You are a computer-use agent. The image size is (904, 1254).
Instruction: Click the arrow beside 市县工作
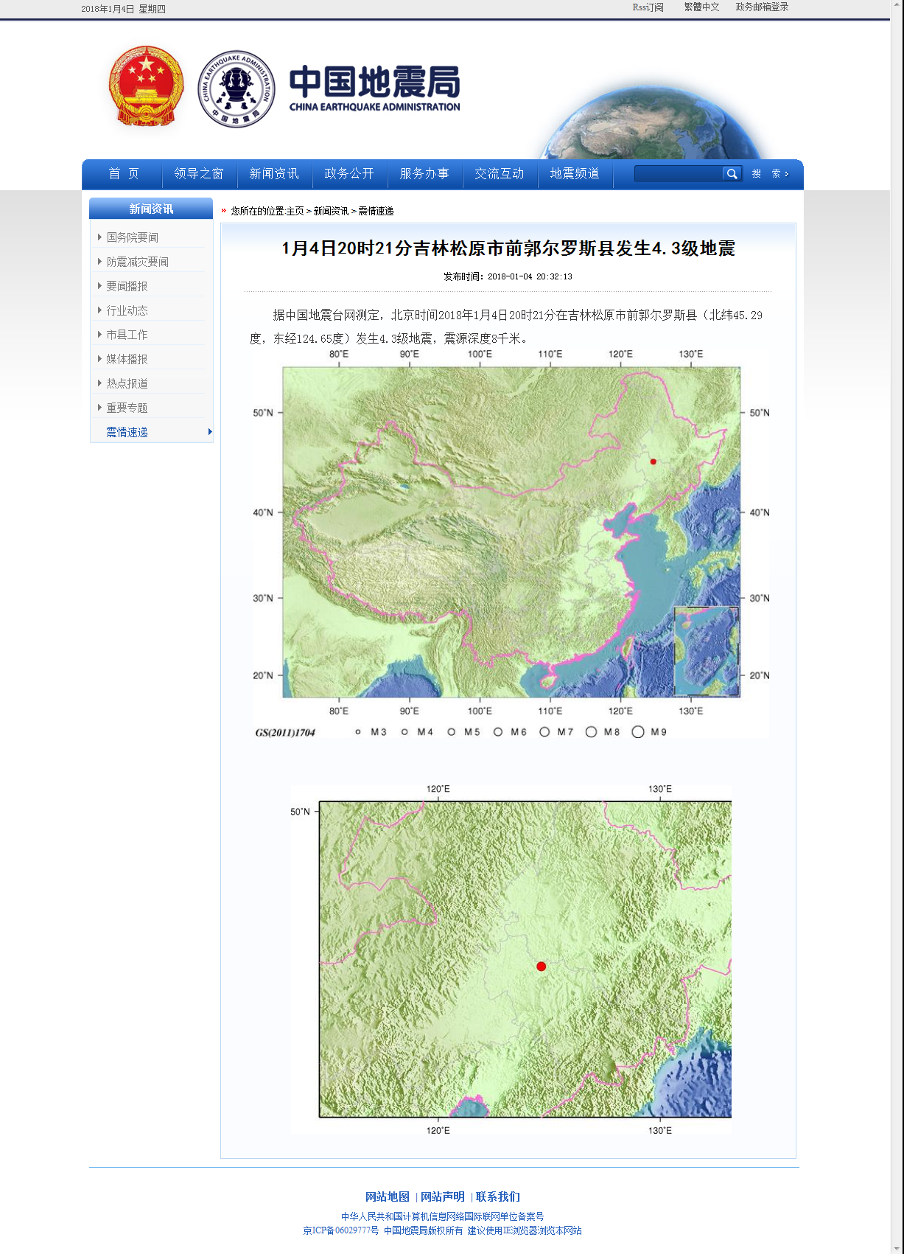click(x=99, y=334)
